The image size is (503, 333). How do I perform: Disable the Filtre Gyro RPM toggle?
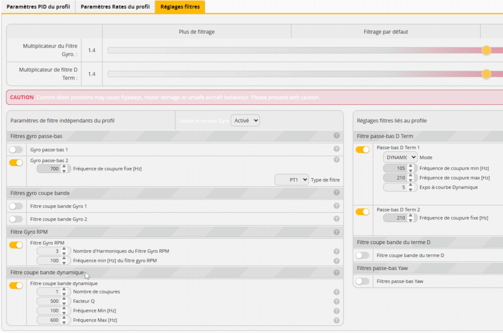[16, 245]
